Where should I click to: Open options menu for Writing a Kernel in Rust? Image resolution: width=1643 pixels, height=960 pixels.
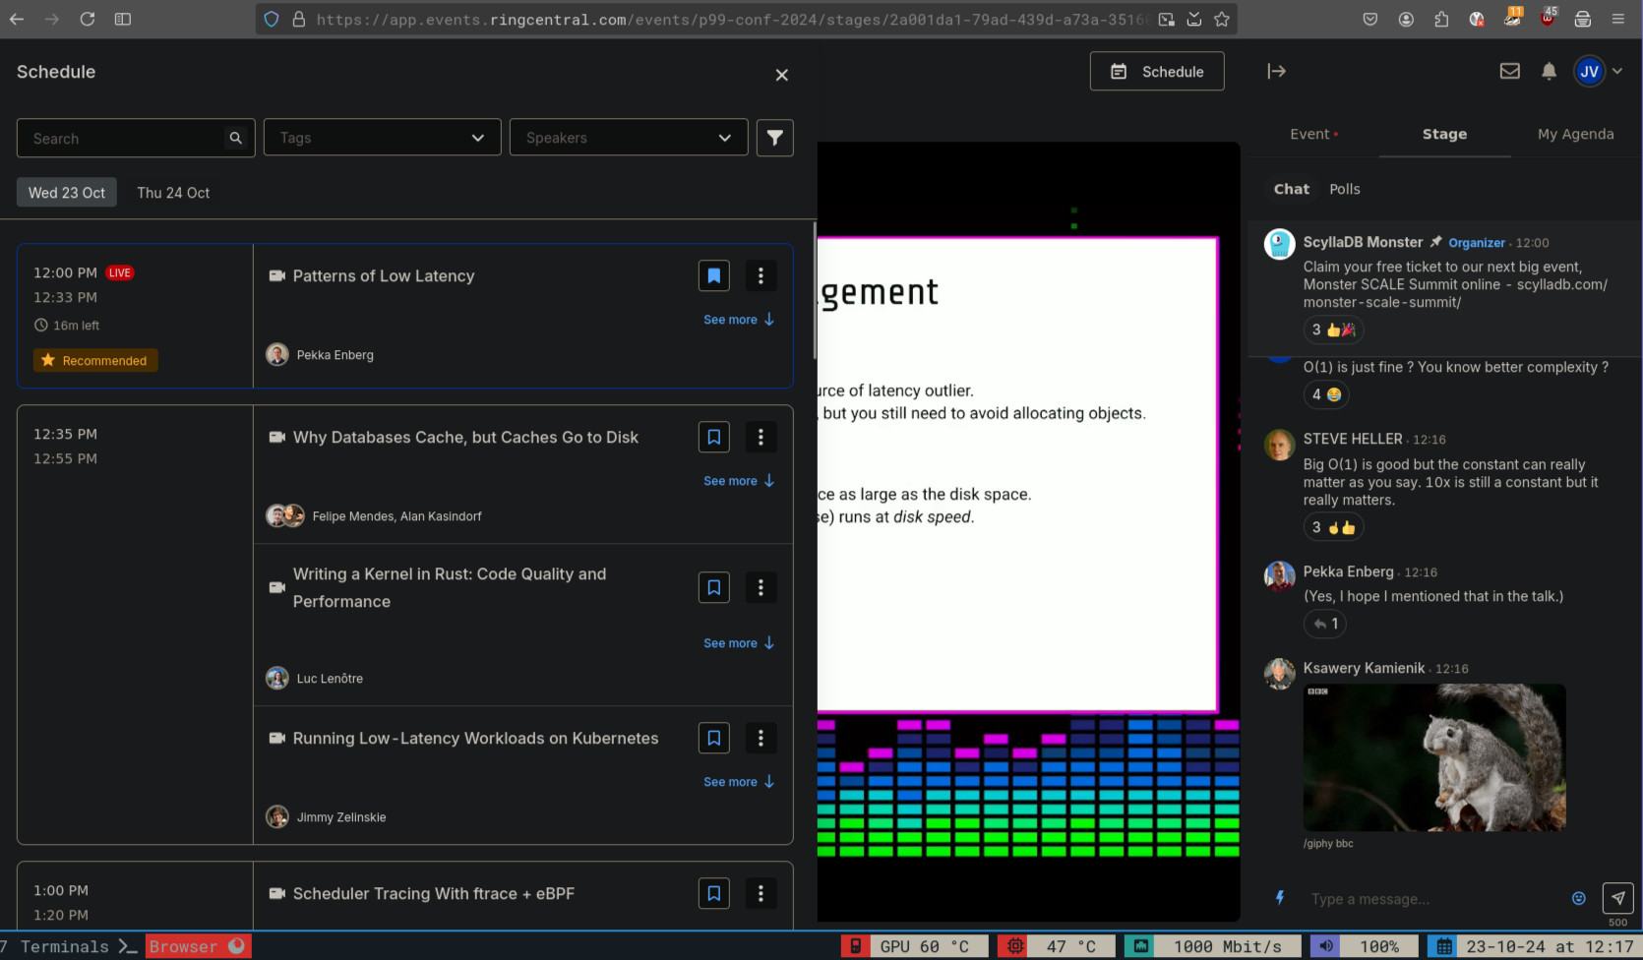pos(761,587)
